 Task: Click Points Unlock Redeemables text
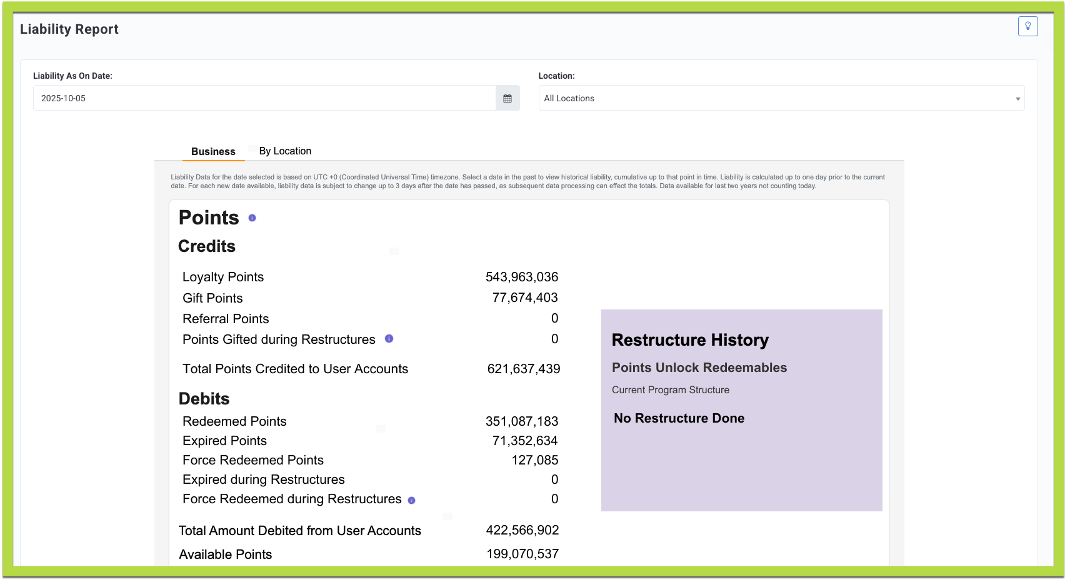(699, 368)
